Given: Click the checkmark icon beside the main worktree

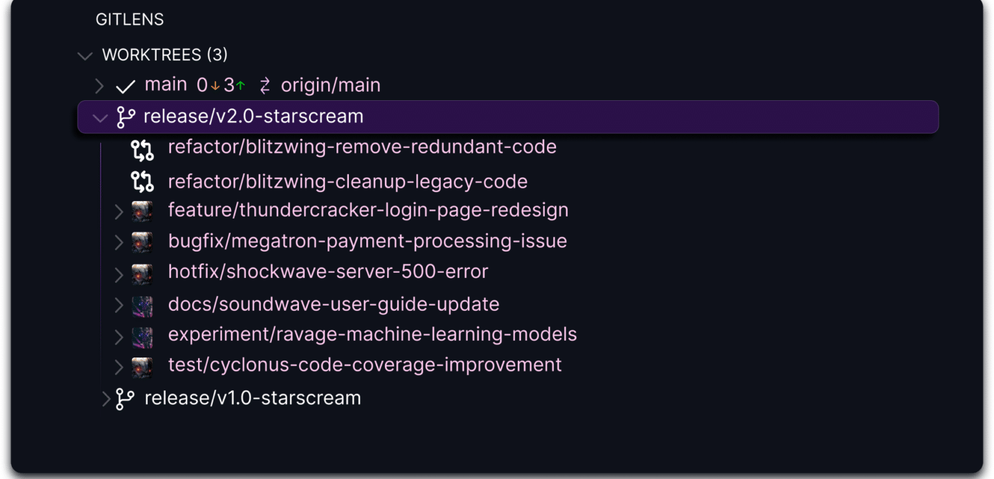Looking at the screenshot, I should point(127,84).
